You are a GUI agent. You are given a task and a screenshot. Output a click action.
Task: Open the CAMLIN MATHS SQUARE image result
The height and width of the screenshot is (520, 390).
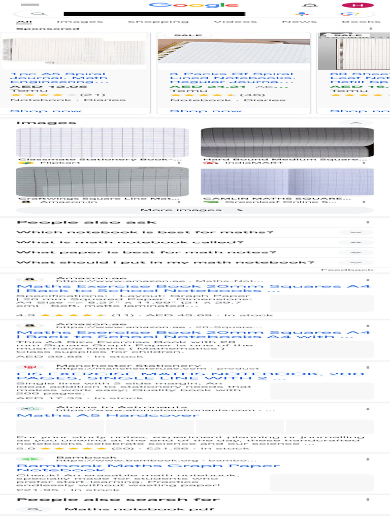(x=287, y=182)
